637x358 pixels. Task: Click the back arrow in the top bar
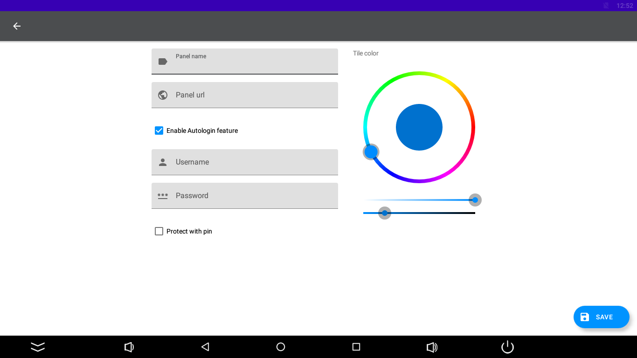pyautogui.click(x=17, y=26)
